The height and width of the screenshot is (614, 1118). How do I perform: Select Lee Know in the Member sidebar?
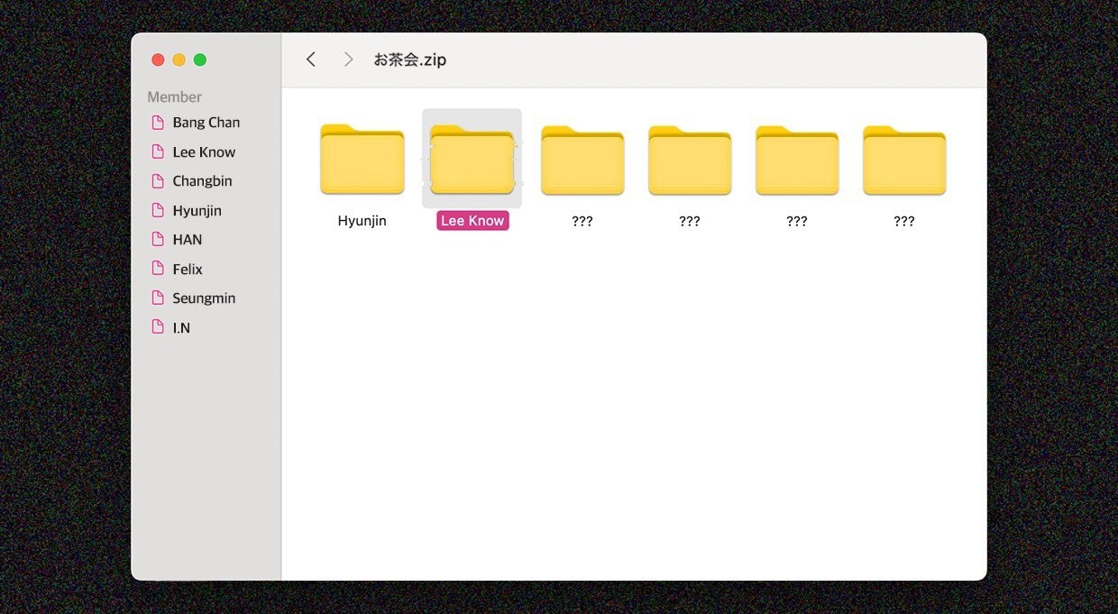[204, 152]
